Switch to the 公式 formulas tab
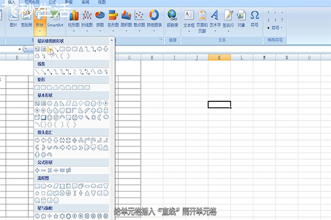 [x=52, y=2]
